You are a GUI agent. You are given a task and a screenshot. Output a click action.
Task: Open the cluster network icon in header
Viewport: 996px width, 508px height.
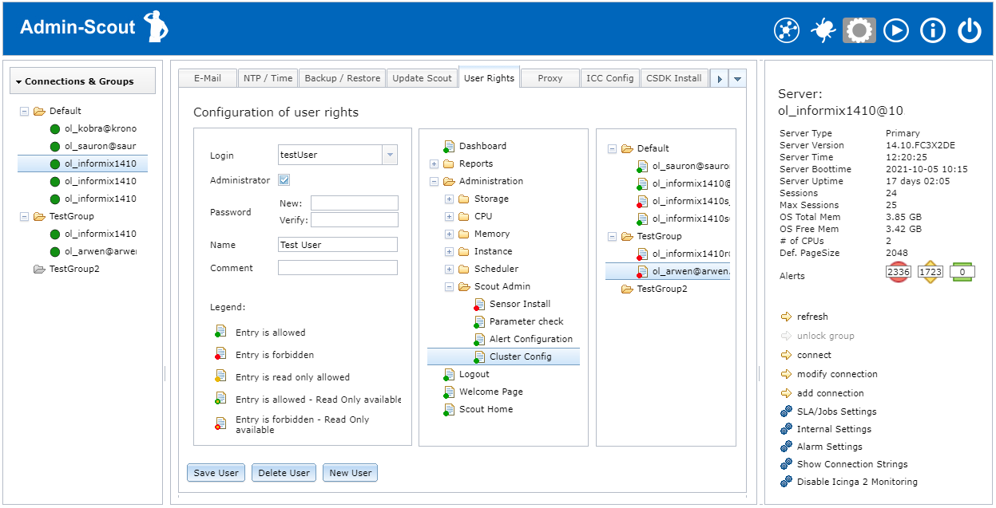pos(787,30)
